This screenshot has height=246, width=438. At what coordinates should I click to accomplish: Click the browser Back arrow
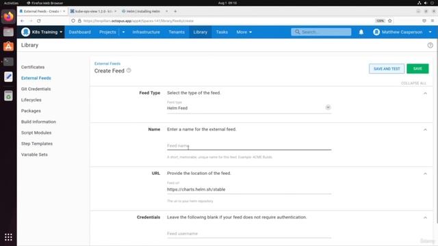coord(23,21)
